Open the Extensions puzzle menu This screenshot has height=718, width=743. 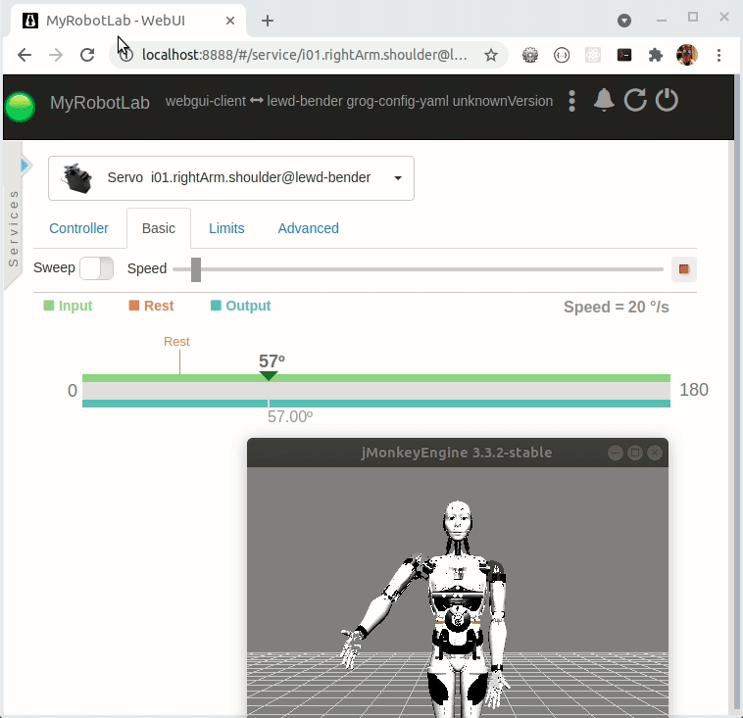[x=656, y=55]
